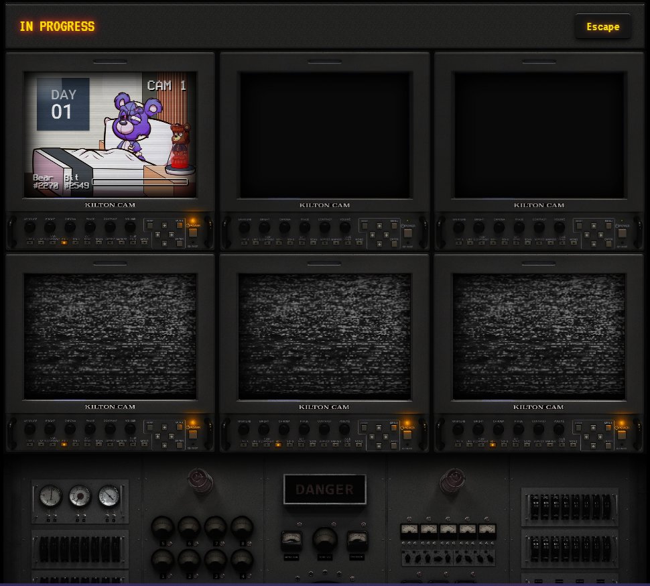Click the down arrow on CAM 1 monitor

click(165, 244)
